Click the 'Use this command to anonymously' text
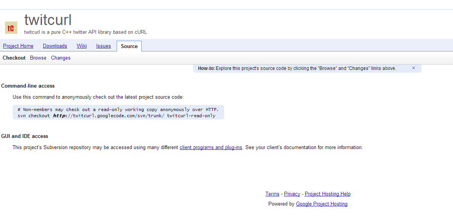This screenshot has width=453, height=219. pyautogui.click(x=98, y=97)
